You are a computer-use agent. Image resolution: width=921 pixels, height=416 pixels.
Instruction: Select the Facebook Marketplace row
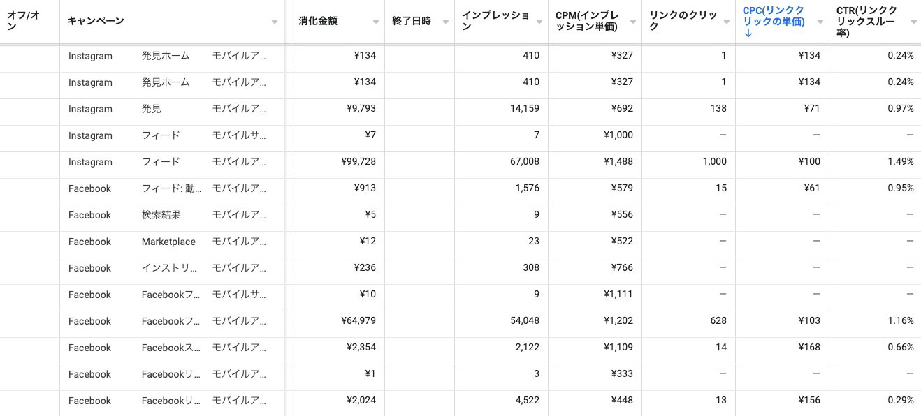[460, 242]
